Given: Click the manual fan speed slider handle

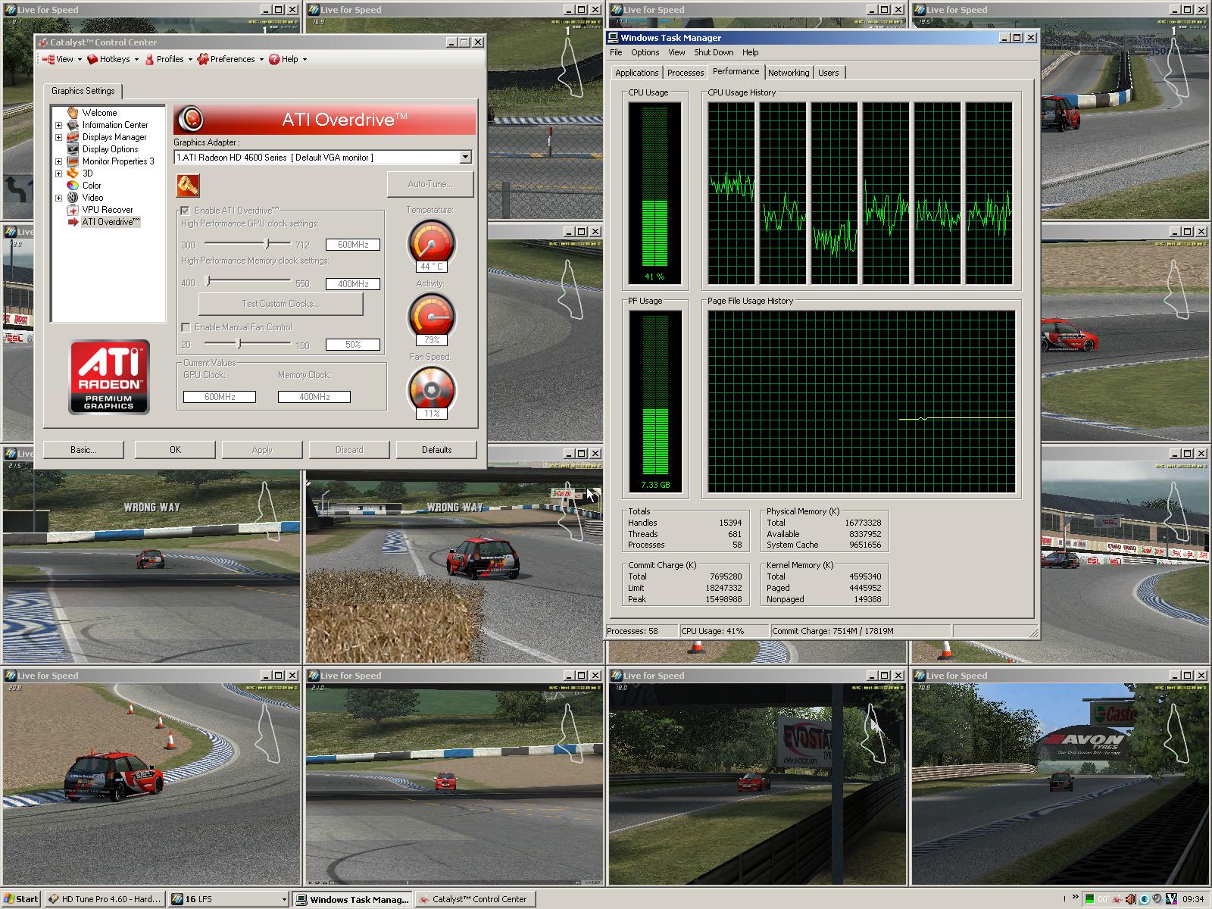Looking at the screenshot, I should 239,343.
